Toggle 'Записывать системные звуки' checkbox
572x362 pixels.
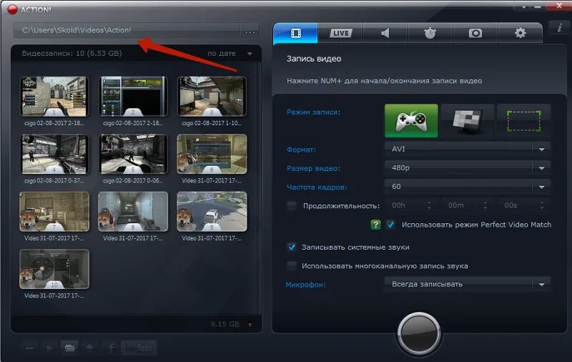(x=292, y=247)
